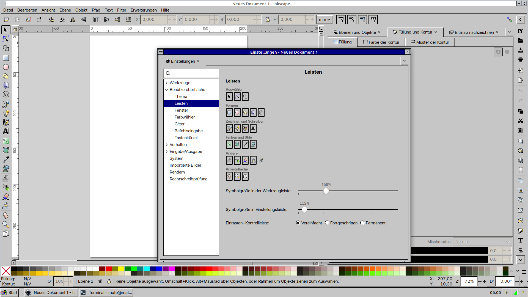This screenshot has height=297, width=528.
Task: Switch to Ebenen und Objekte tab
Action: [357, 32]
